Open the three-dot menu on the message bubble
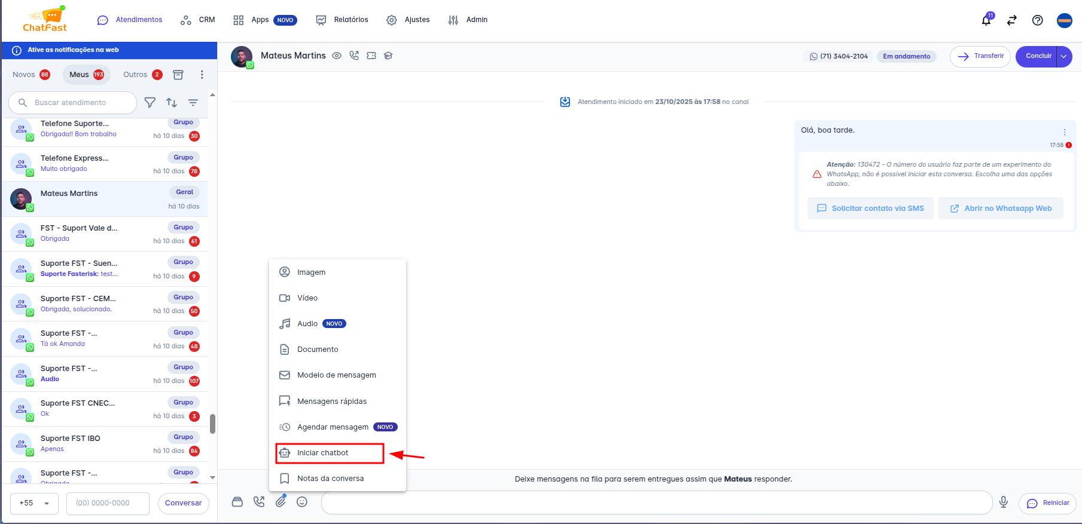 [1065, 132]
